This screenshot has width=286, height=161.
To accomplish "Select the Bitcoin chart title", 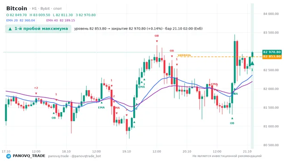I will click(17, 8).
